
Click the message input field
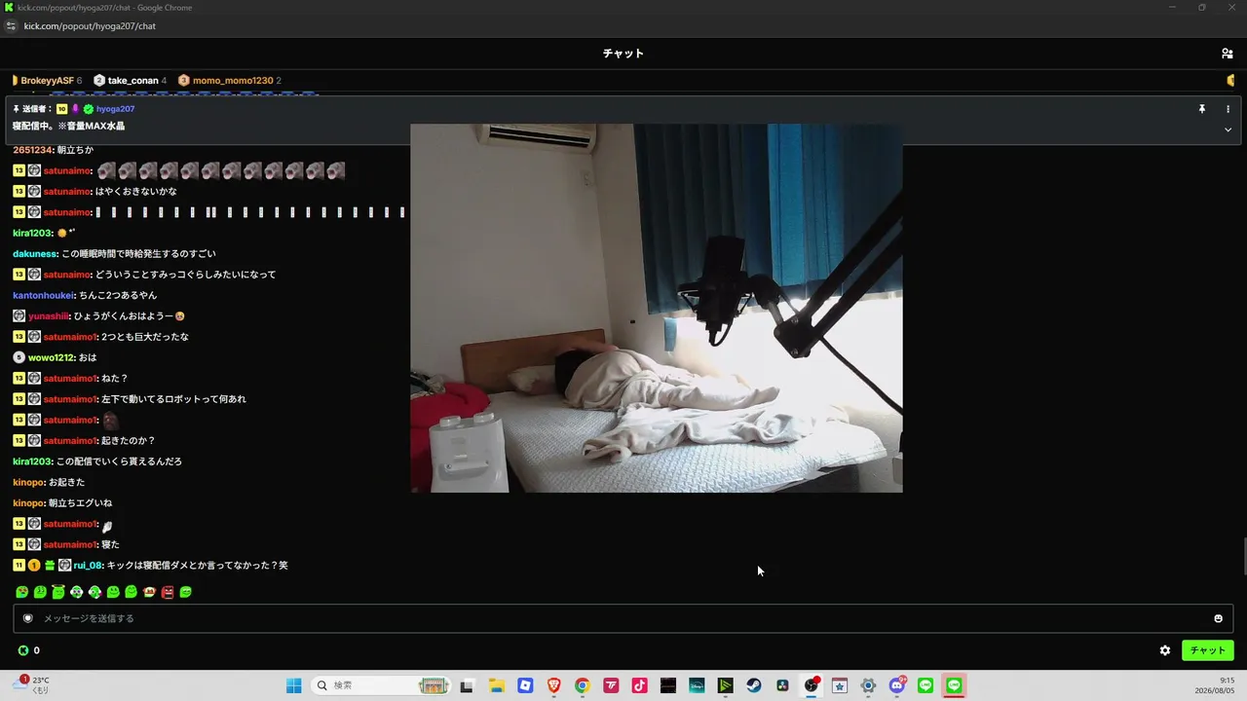pyautogui.click(x=623, y=618)
